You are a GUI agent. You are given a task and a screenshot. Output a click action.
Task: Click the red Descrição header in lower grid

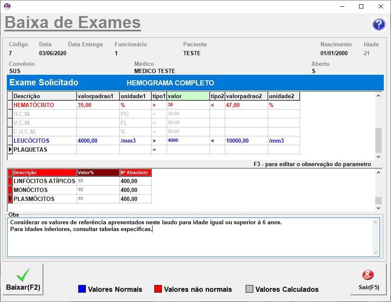point(44,172)
